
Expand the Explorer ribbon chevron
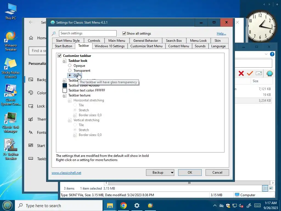click(x=266, y=54)
